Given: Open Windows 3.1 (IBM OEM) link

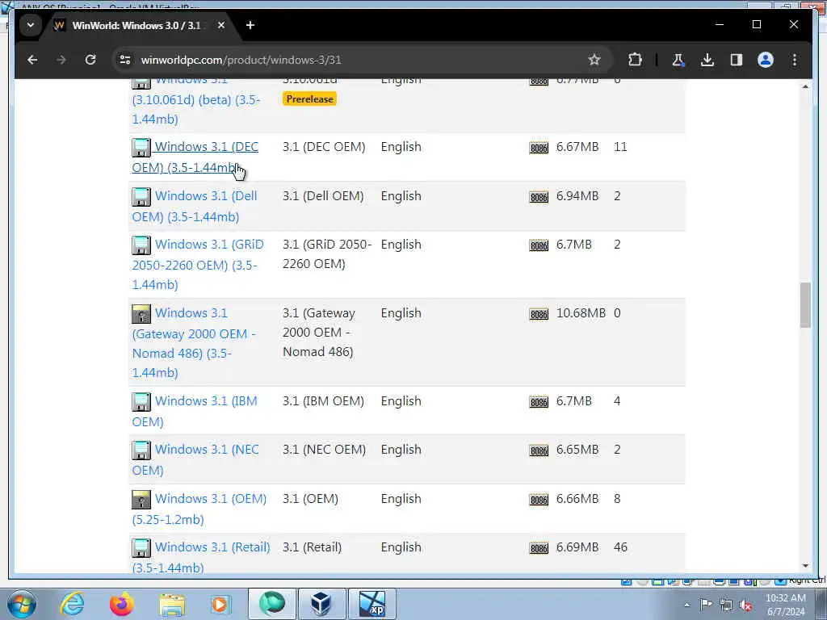Looking at the screenshot, I should point(195,411).
